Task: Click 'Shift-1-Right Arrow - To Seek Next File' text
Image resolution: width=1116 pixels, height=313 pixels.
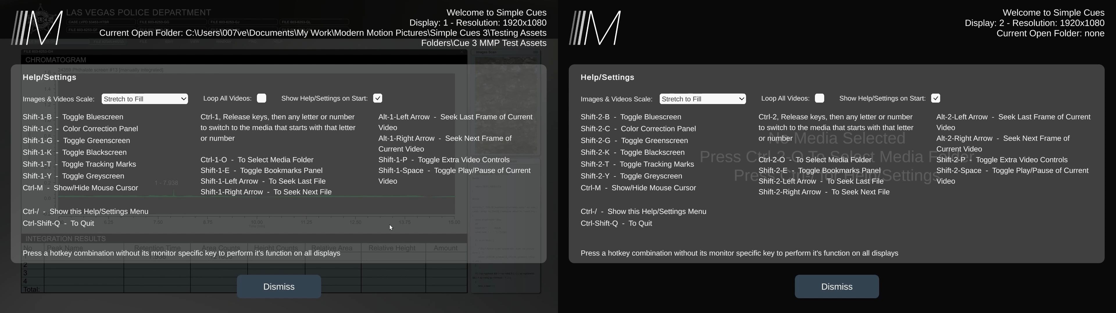Action: [x=266, y=192]
